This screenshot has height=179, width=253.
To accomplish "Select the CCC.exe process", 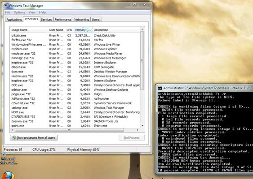I will coord(75,85).
